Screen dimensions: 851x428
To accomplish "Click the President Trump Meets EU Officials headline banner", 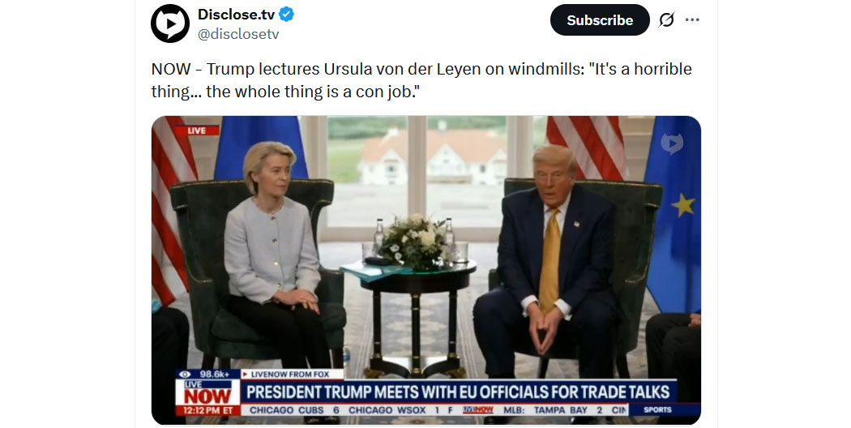I will [x=458, y=392].
